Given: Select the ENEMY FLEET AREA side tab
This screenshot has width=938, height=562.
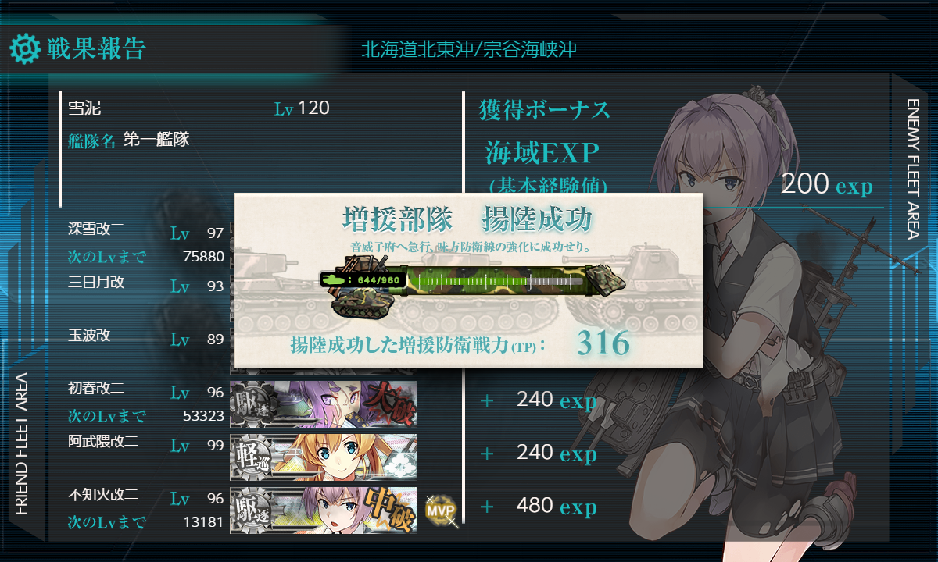Looking at the screenshot, I should pyautogui.click(x=914, y=167).
